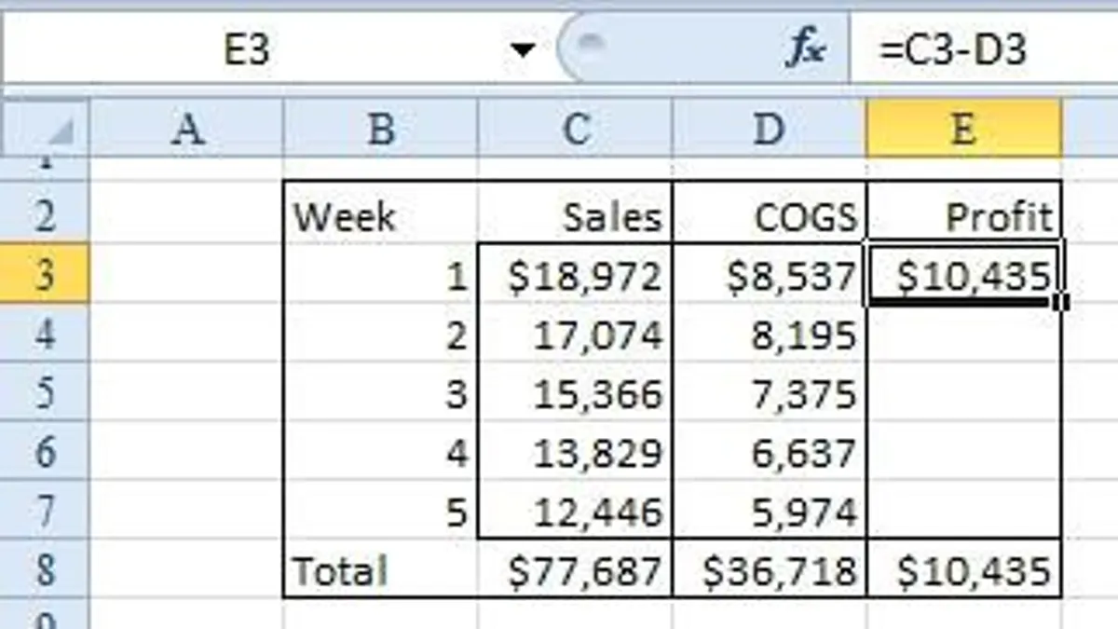
Task: Click the Sales total cell $77,687
Action: tap(575, 570)
